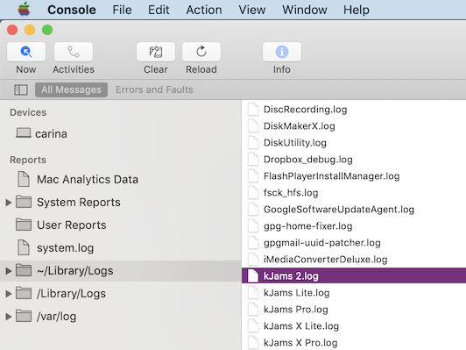Open the Console app menu
The image size is (466, 350).
72,10
